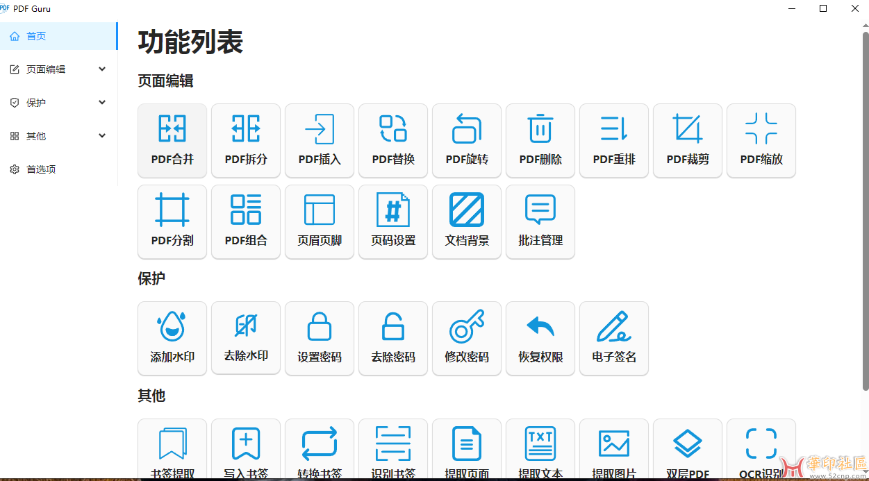The width and height of the screenshot is (869, 481).
Task: Open the 页码设置 page number tool
Action: (393, 222)
